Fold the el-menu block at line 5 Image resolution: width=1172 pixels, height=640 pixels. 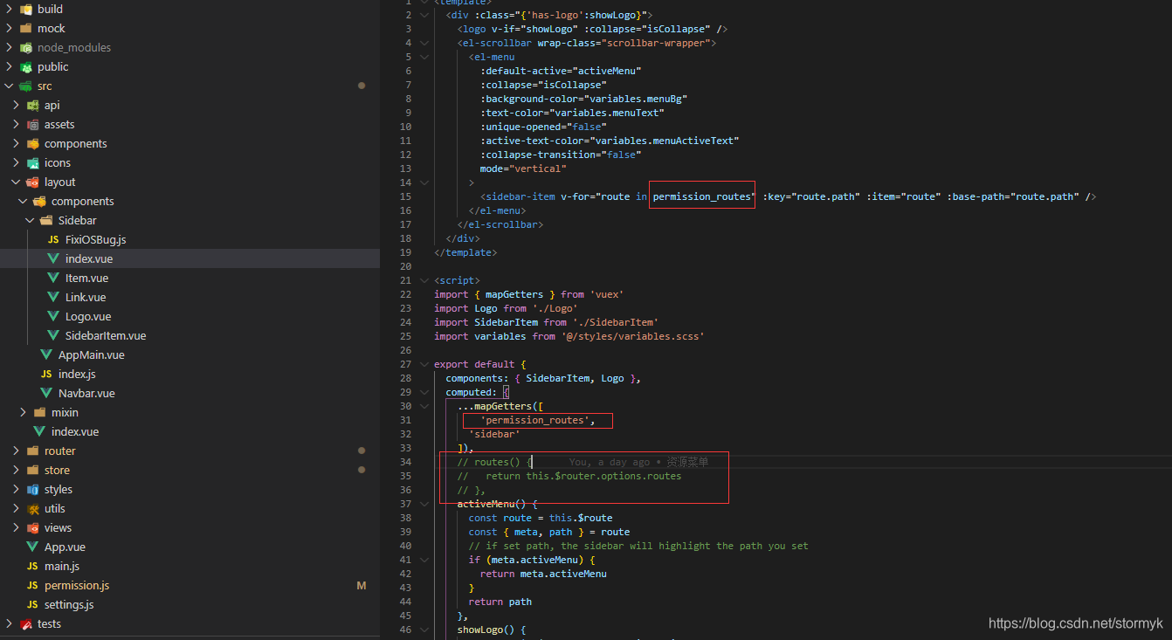[x=424, y=57]
